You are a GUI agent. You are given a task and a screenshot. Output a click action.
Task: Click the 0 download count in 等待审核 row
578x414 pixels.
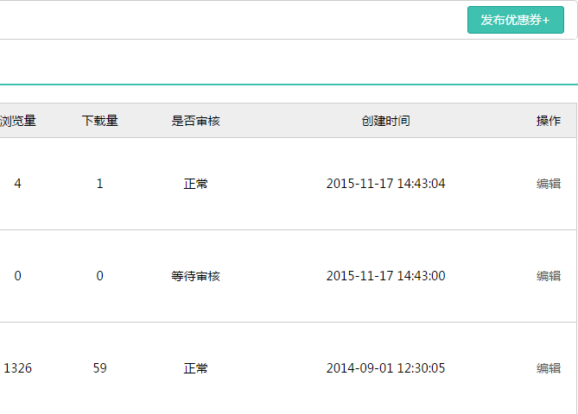coord(100,276)
